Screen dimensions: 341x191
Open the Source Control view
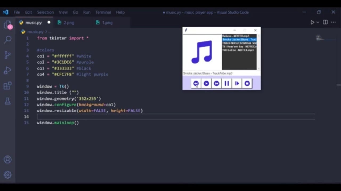pyautogui.click(x=8, y=55)
